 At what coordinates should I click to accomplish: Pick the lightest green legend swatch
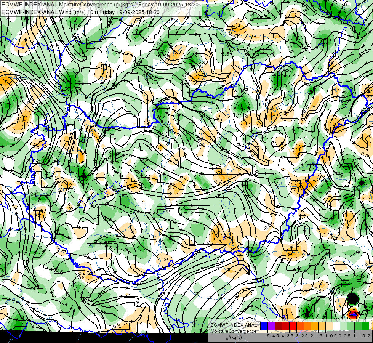point(344,326)
